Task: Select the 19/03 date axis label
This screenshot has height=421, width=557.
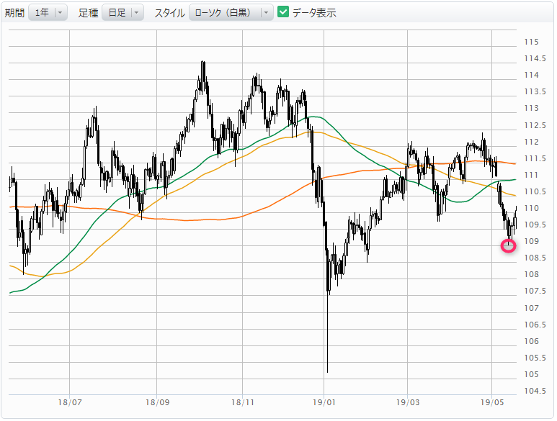Action: click(x=408, y=402)
